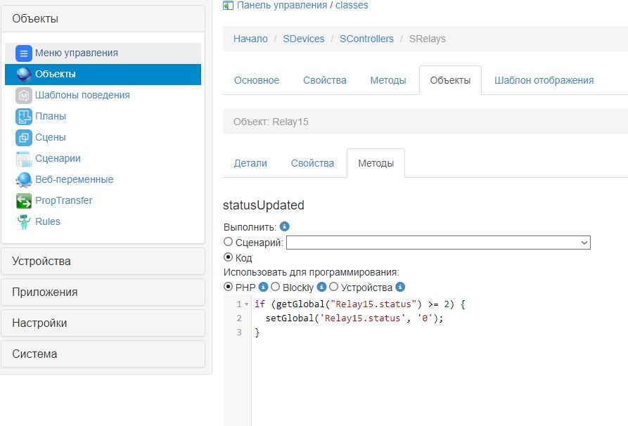The image size is (628, 426).
Task: Open Планы via its icon
Action: tap(24, 117)
